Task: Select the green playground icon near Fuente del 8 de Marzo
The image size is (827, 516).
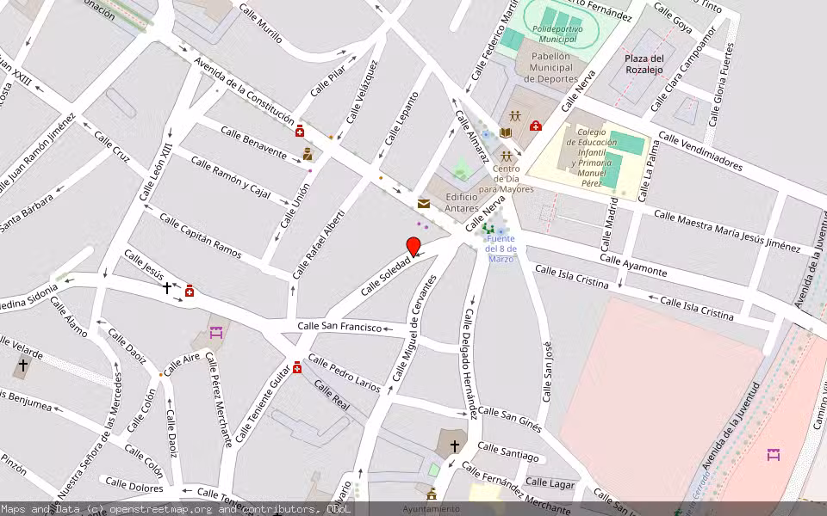Action: [488, 229]
